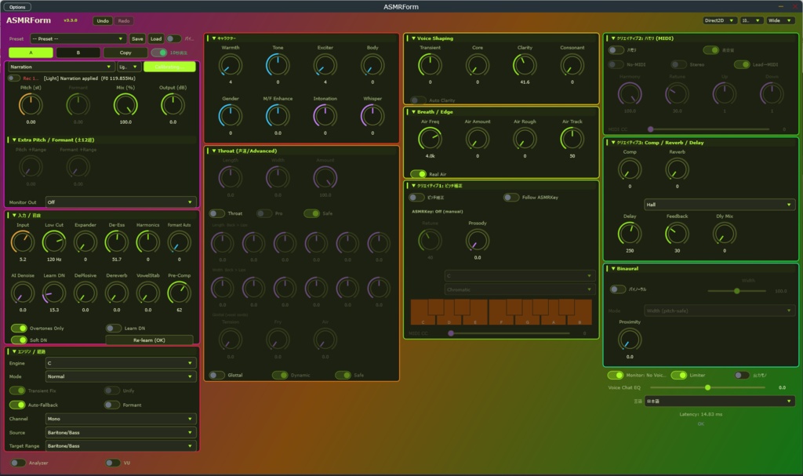Disable the Limiter toggle
Viewport: 803px width, 476px height.
[x=678, y=375]
